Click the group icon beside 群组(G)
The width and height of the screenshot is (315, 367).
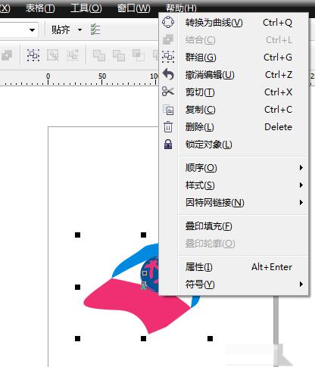click(168, 57)
